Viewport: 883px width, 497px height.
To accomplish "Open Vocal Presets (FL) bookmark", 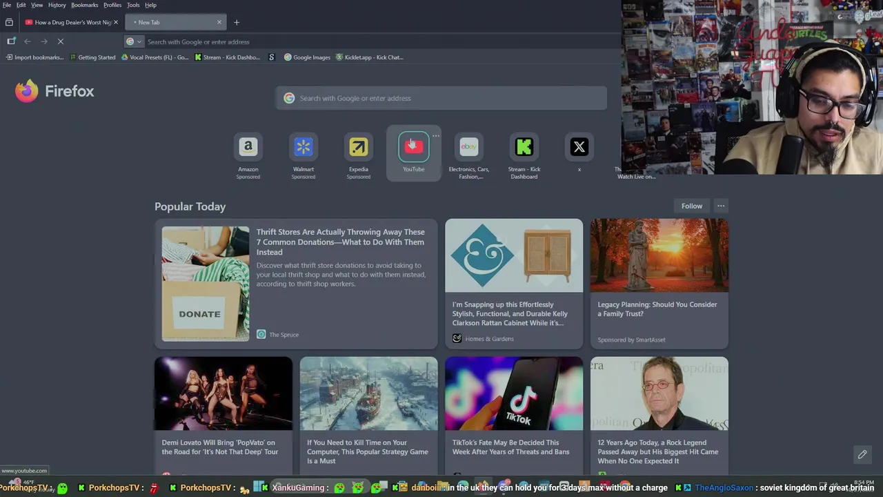I will coord(155,57).
